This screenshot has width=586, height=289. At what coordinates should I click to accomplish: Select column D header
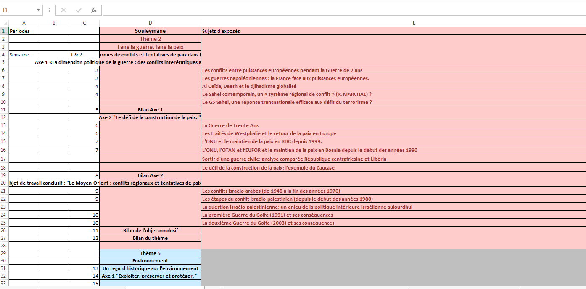(x=150, y=23)
